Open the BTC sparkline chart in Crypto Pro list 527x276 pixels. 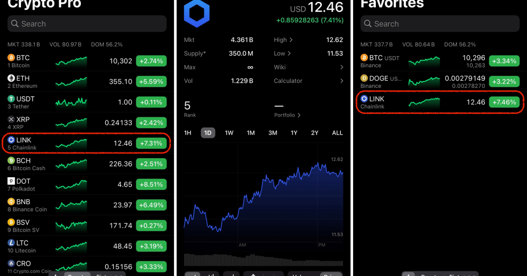[x=71, y=61]
